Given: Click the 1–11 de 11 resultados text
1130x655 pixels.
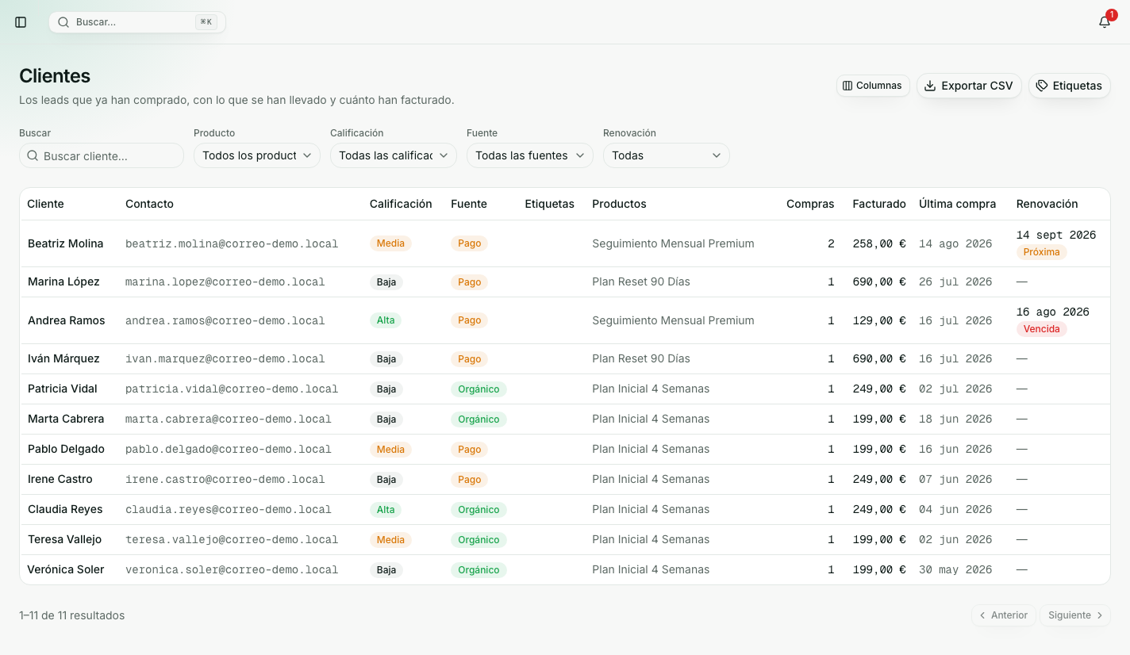Looking at the screenshot, I should point(72,615).
